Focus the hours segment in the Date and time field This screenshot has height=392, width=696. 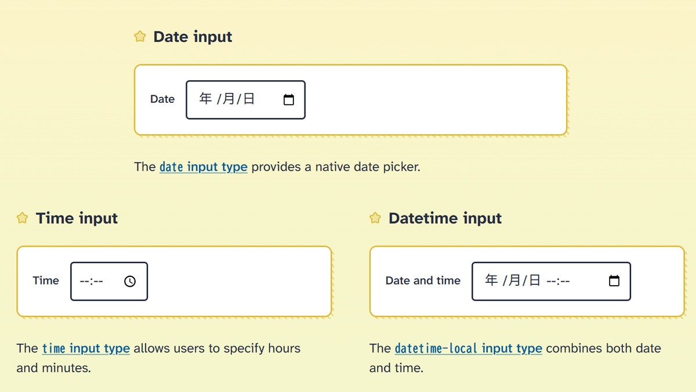coord(551,281)
